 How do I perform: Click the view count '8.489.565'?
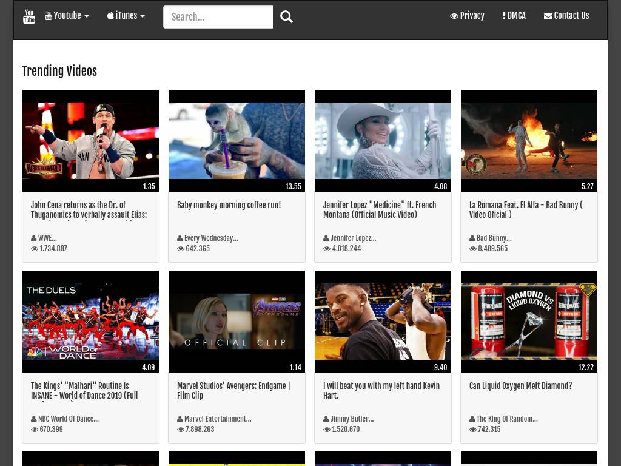(x=492, y=248)
